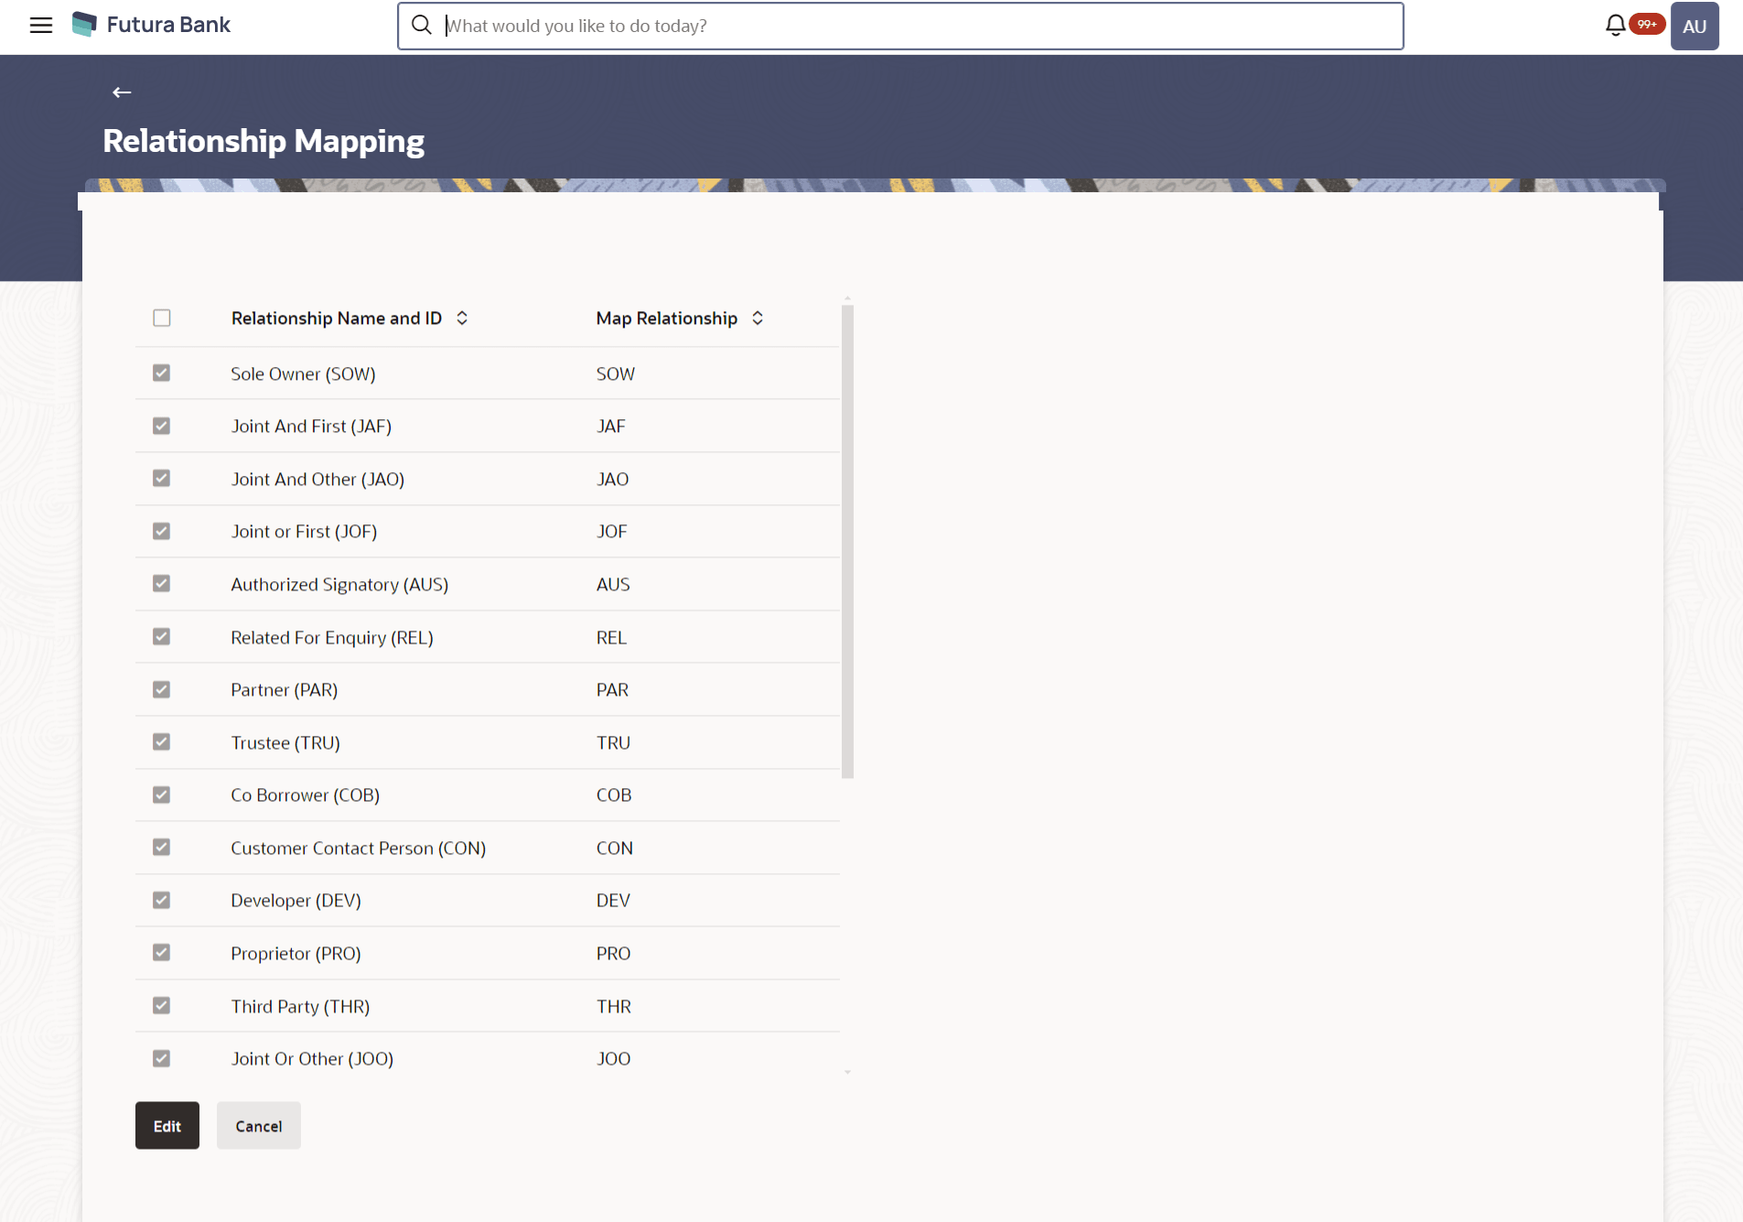Click the PAR mapped relationship value
Viewport: 1743px width, 1222px height.
click(613, 689)
